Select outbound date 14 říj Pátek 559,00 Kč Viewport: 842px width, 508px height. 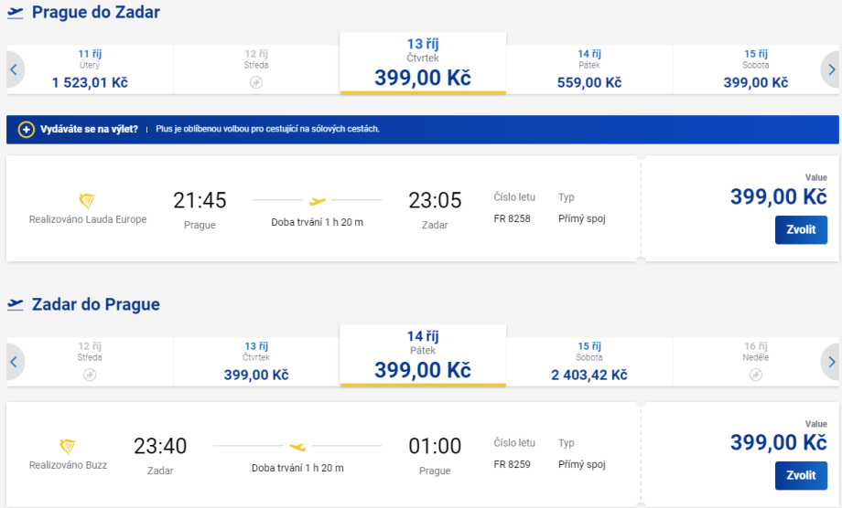[589, 69]
